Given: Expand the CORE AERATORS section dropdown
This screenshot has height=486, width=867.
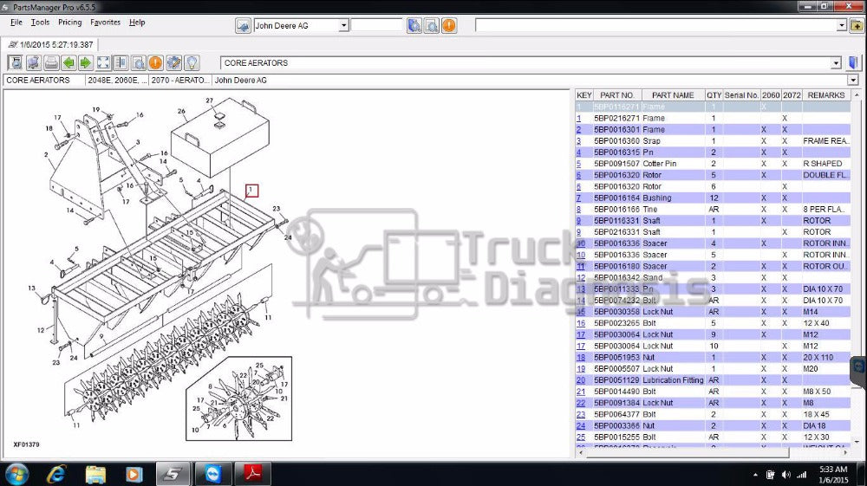Looking at the screenshot, I should coord(836,63).
